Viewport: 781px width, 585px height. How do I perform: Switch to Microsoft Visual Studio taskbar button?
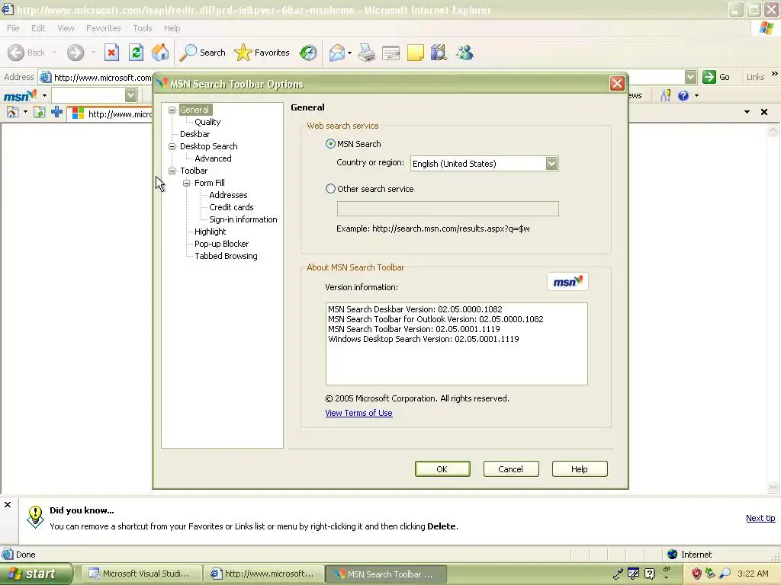tap(141, 574)
